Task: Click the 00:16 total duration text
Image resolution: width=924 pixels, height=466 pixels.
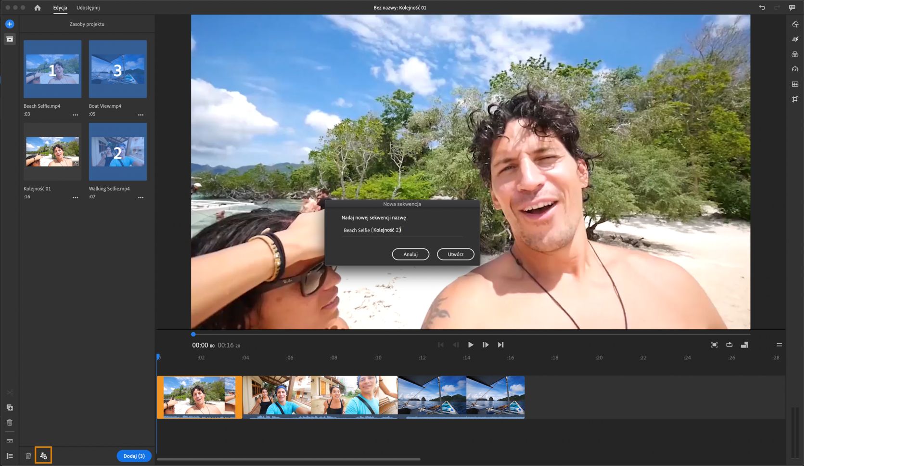Action: (229, 345)
